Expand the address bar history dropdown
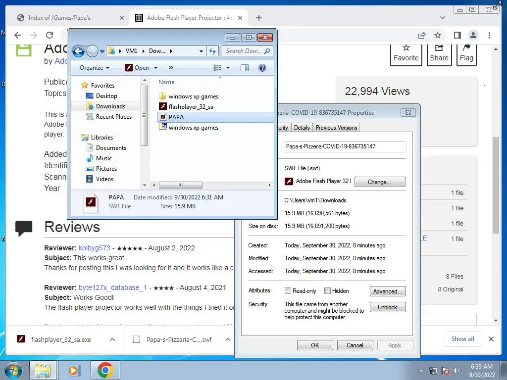 tap(201, 51)
